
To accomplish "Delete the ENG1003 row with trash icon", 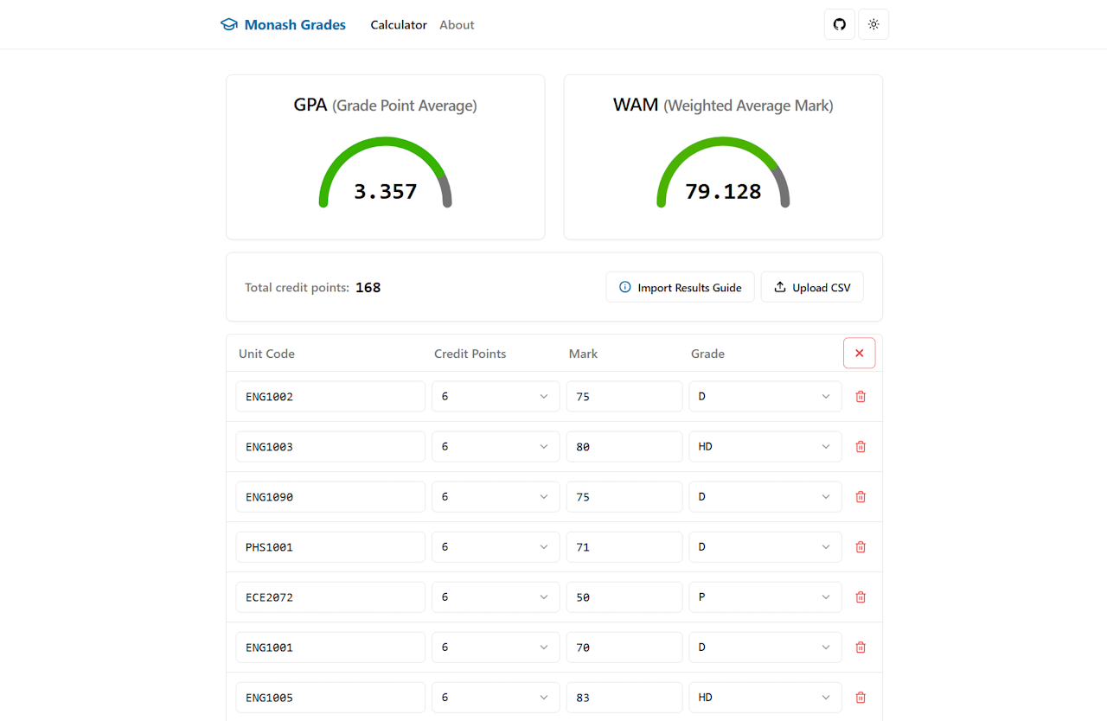I will pyautogui.click(x=861, y=447).
